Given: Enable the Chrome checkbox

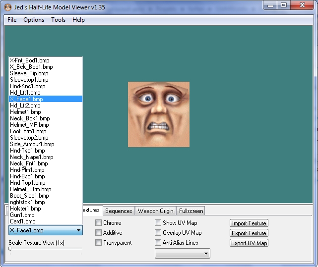Looking at the screenshot, I should (99, 223).
